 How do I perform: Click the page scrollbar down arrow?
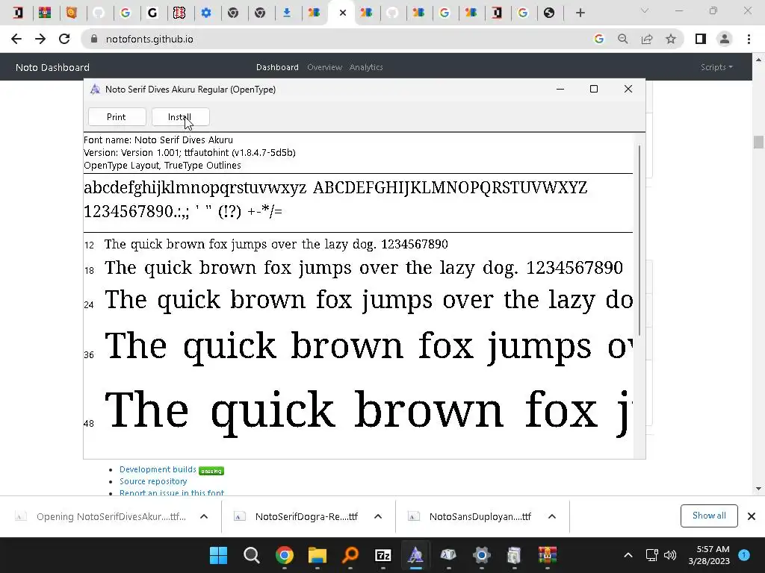point(758,489)
